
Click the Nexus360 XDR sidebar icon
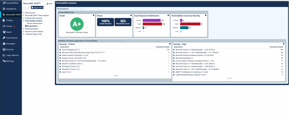click(x=4, y=15)
